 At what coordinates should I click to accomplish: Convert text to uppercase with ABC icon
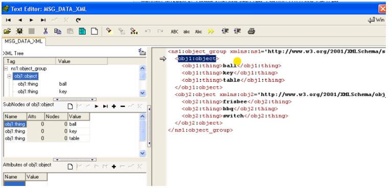(174, 32)
